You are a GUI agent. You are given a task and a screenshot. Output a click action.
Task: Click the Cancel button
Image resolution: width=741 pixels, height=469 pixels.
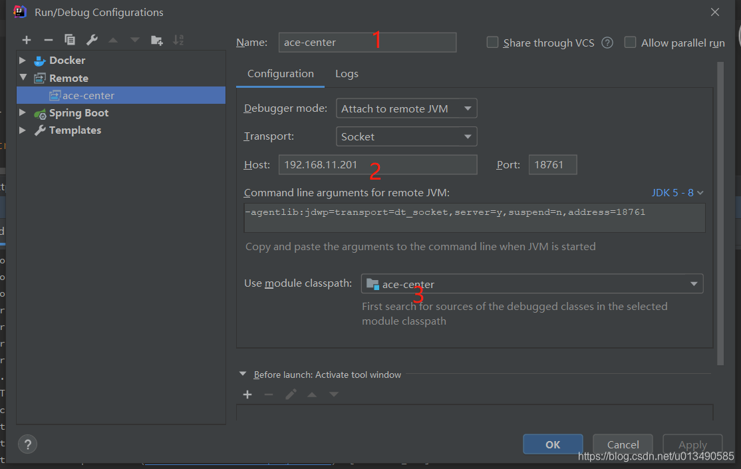pyautogui.click(x=623, y=444)
